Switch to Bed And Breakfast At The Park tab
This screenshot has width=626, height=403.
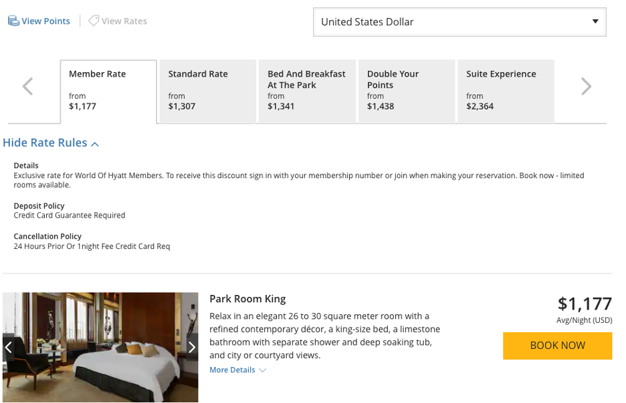tap(307, 91)
